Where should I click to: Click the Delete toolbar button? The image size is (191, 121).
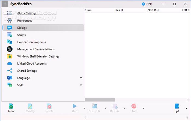click(49, 108)
